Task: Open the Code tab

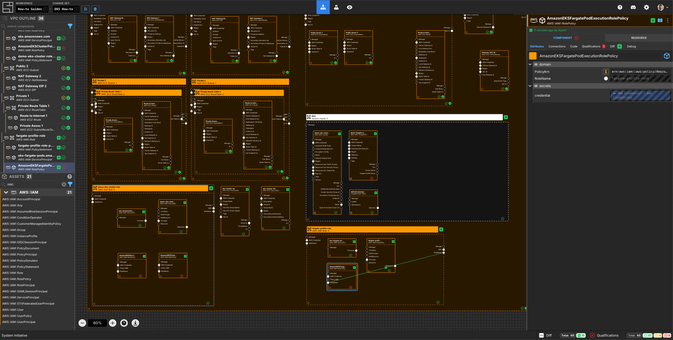Action: pyautogui.click(x=574, y=47)
